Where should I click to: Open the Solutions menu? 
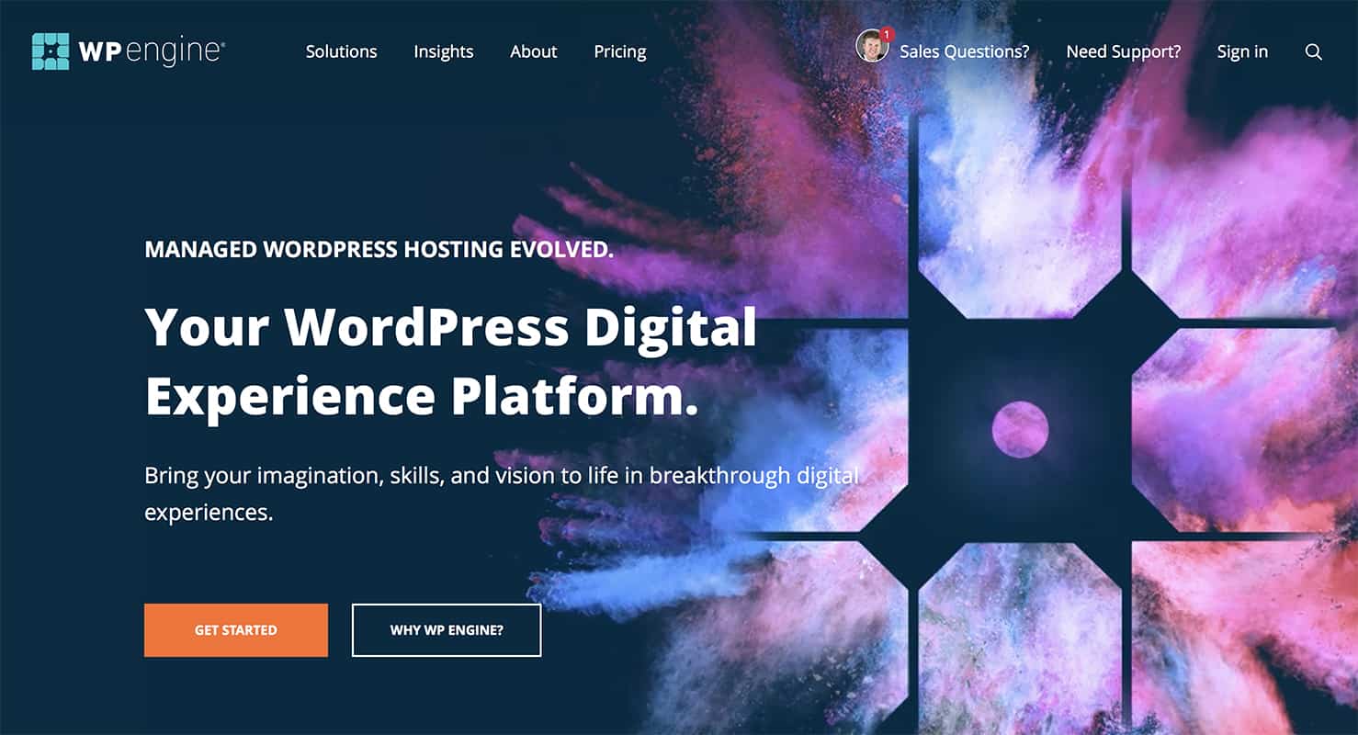pos(342,51)
